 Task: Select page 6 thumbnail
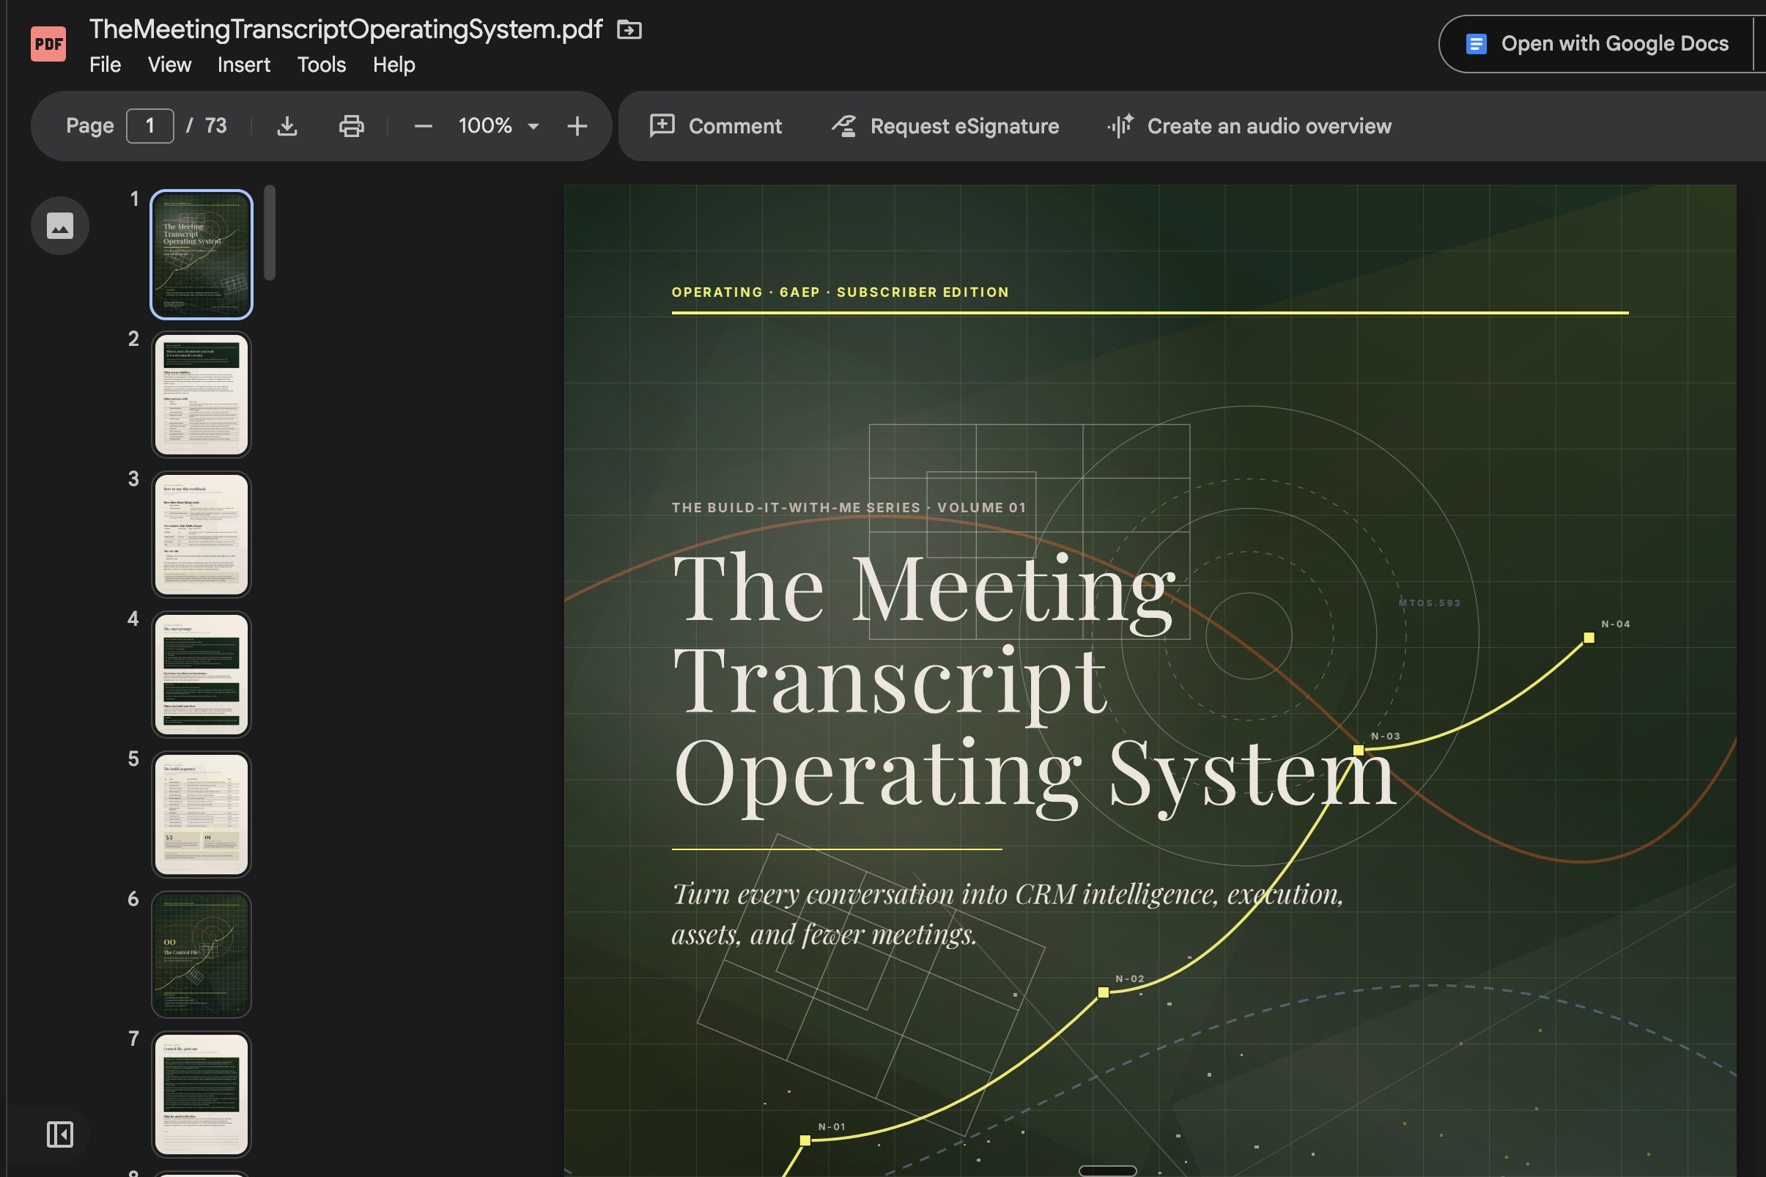tap(201, 954)
